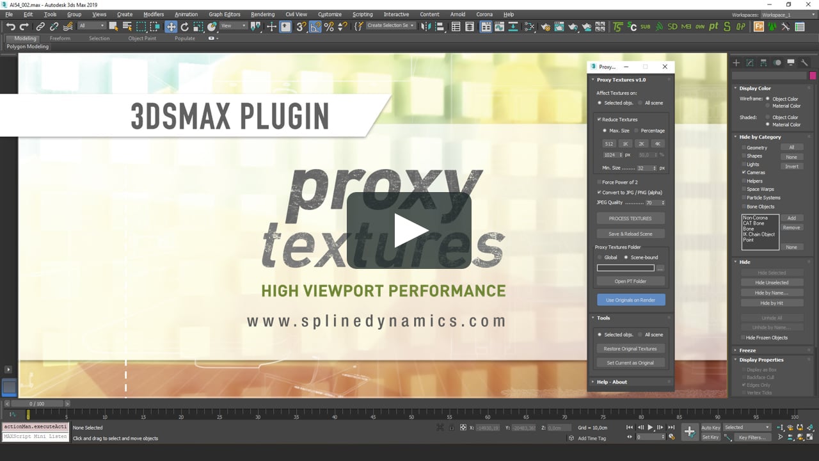This screenshot has height=461, width=819.
Task: Click the green pt toolbar icon
Action: coord(713,26)
